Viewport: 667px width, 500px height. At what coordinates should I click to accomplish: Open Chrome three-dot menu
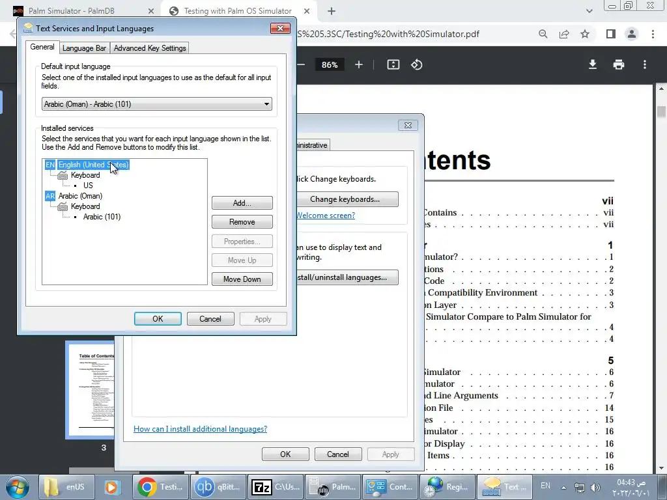pos(653,34)
